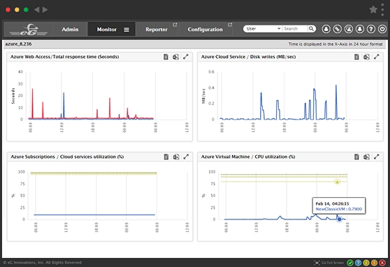This screenshot has width=390, height=267.
Task: Open the help question mark icon
Action: (x=371, y=29)
